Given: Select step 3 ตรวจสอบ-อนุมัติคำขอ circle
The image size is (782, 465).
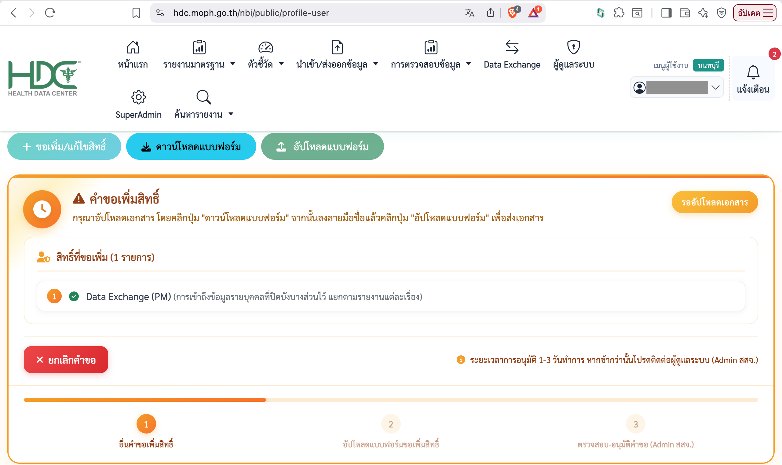Looking at the screenshot, I should point(635,424).
